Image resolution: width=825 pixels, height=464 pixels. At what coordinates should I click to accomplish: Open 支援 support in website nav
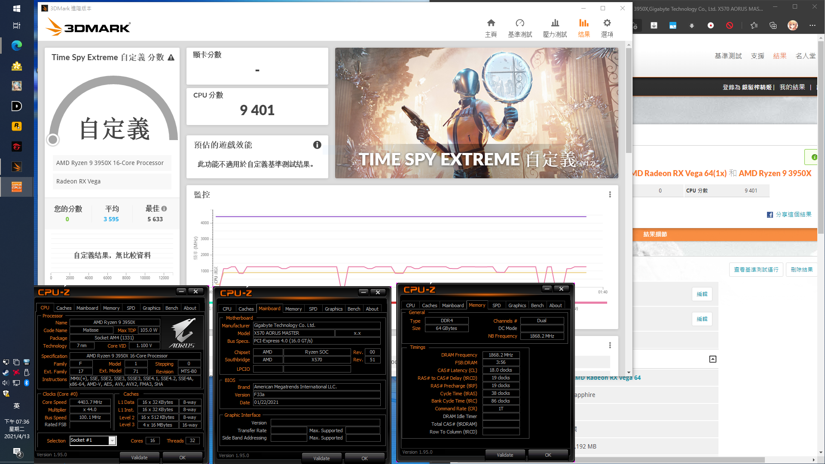(758, 56)
